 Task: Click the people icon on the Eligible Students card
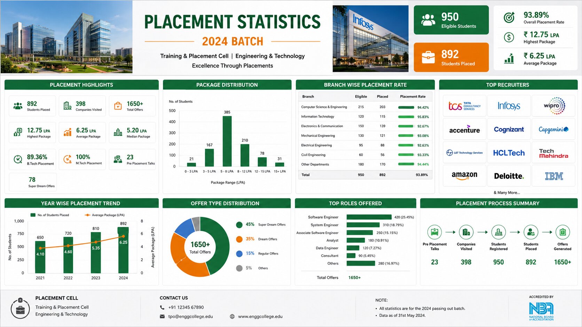(428, 20)
